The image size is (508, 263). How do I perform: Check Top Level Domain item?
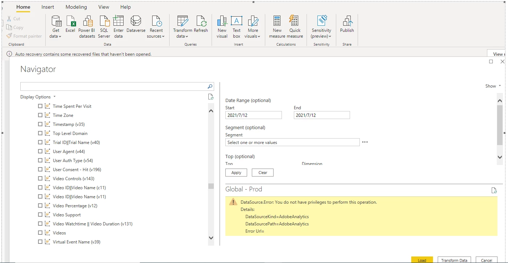coord(40,133)
